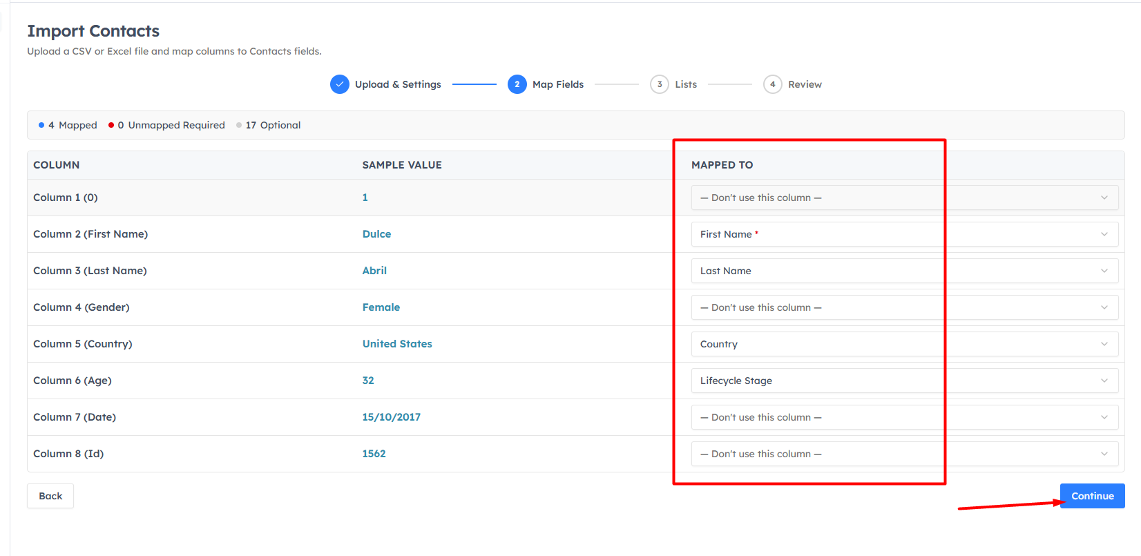Click the 0 Unmapped Required indicator
Viewport: 1141px width, 556px height.
pyautogui.click(x=166, y=125)
